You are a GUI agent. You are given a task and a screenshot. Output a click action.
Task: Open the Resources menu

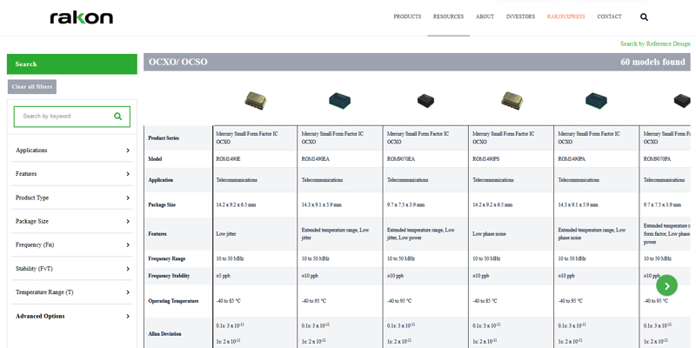tap(448, 17)
